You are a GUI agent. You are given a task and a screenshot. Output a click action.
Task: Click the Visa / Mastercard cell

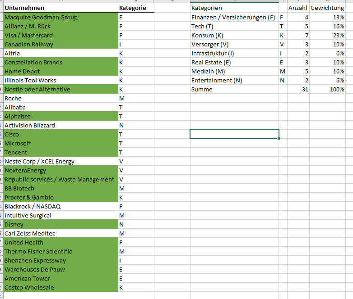(61, 35)
